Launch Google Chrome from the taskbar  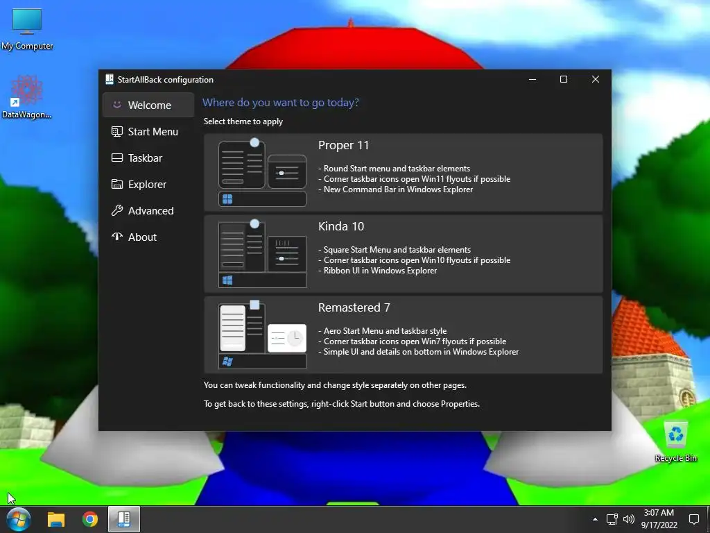tap(90, 519)
